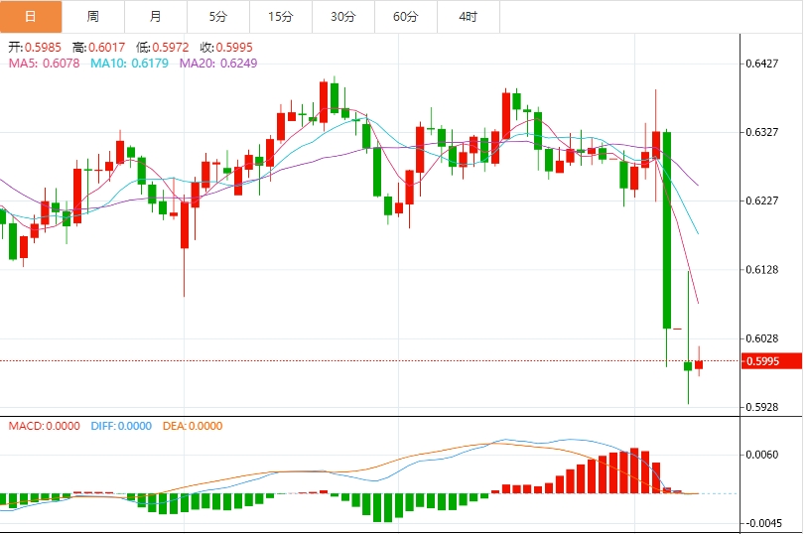Click the 收:0.5995 close price value
This screenshot has width=809, height=534.
(226, 48)
